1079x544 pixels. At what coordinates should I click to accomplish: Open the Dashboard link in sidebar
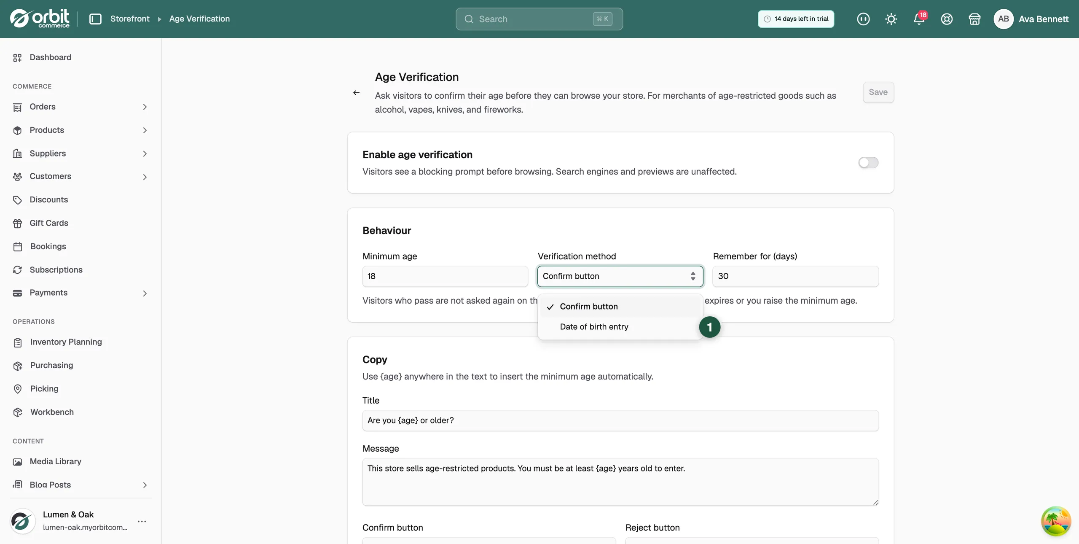point(80,58)
